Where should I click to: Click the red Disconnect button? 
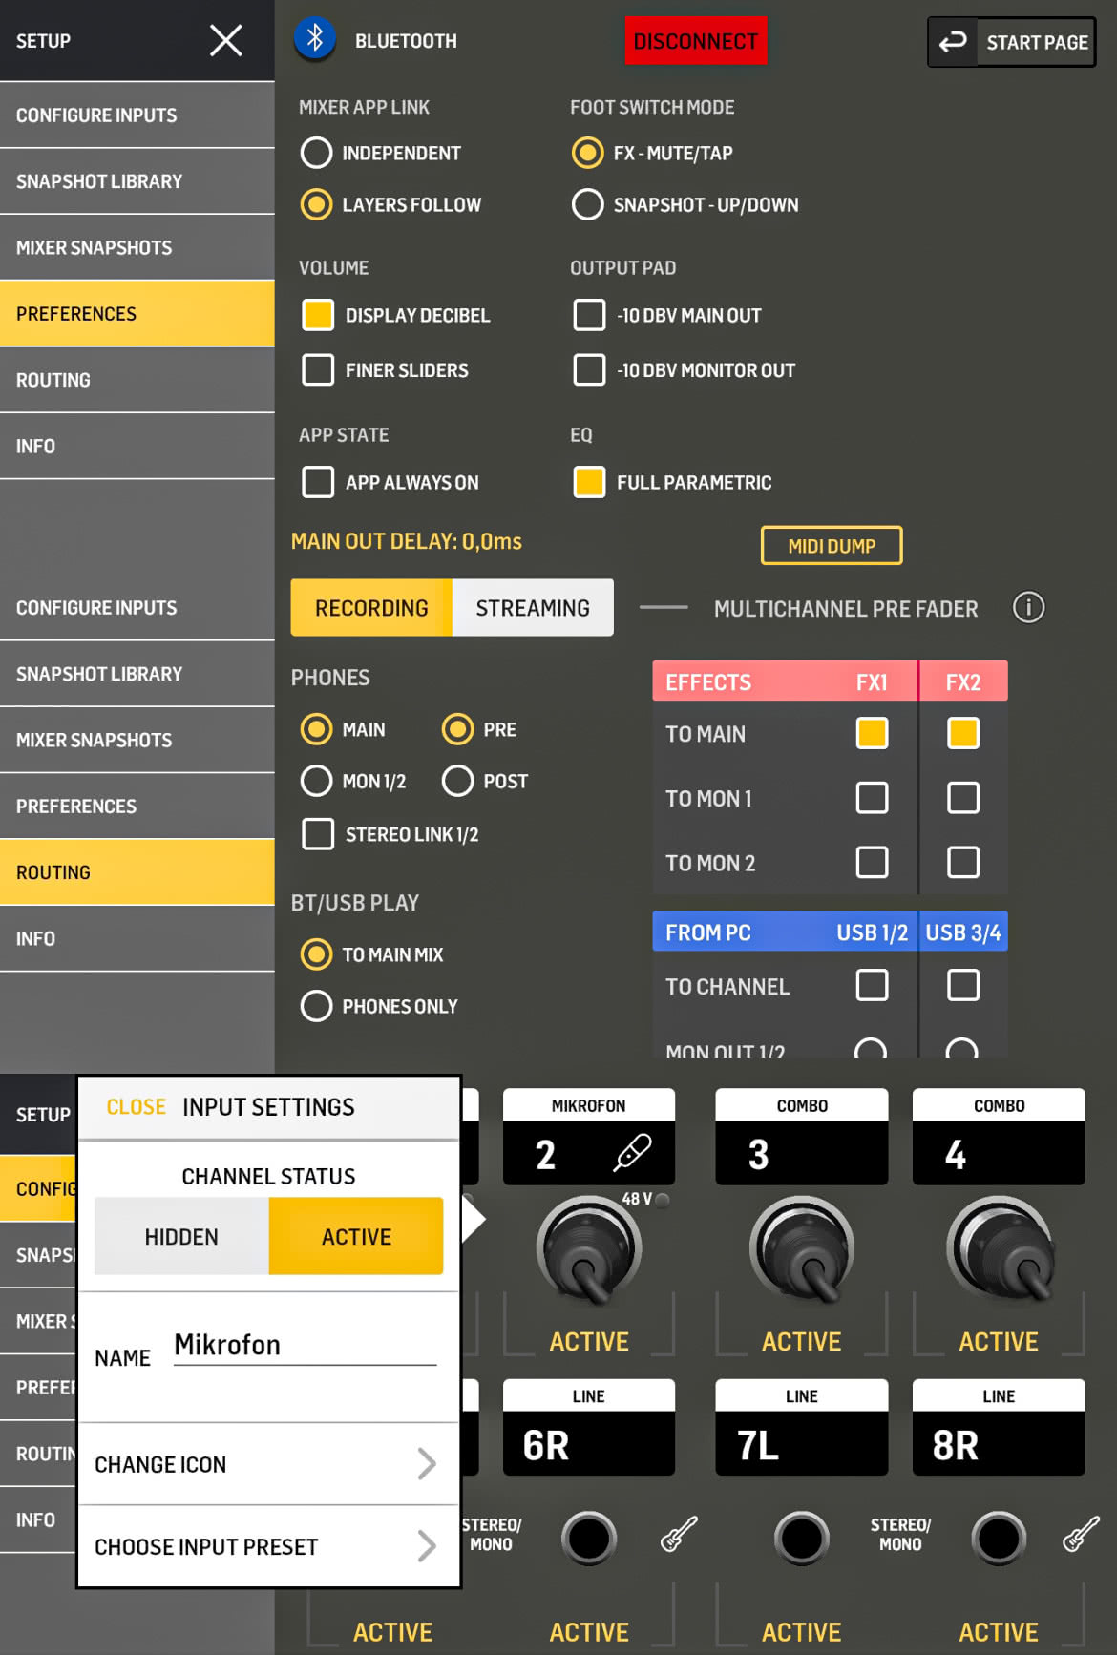(x=696, y=41)
